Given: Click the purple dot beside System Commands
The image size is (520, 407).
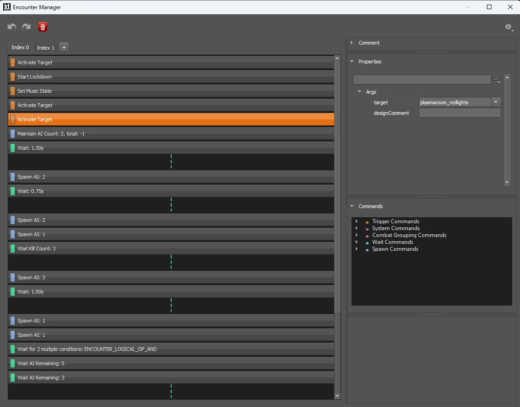Looking at the screenshot, I should pyautogui.click(x=367, y=229).
